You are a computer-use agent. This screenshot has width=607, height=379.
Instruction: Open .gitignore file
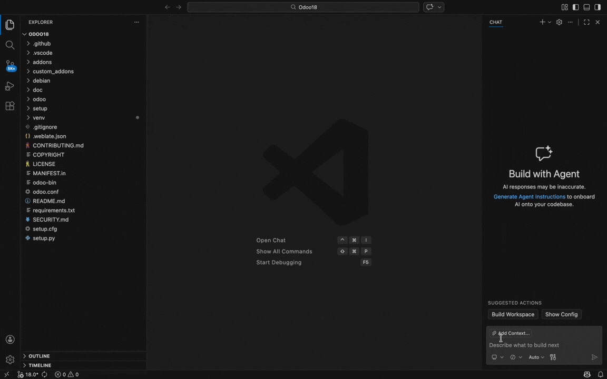[x=84, y=127]
